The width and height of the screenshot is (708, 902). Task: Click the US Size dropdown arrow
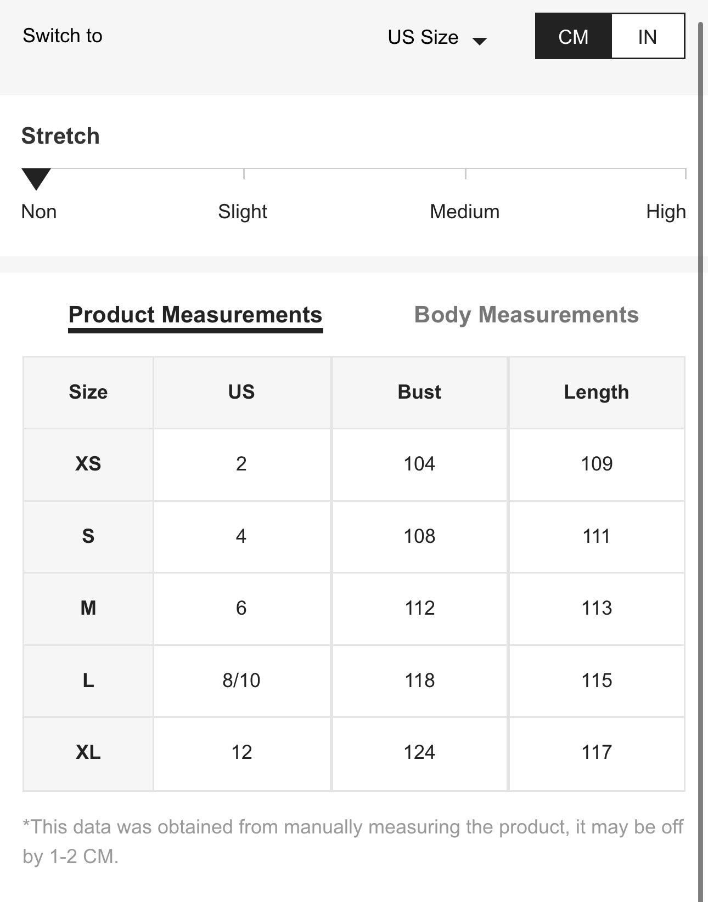[x=479, y=41]
